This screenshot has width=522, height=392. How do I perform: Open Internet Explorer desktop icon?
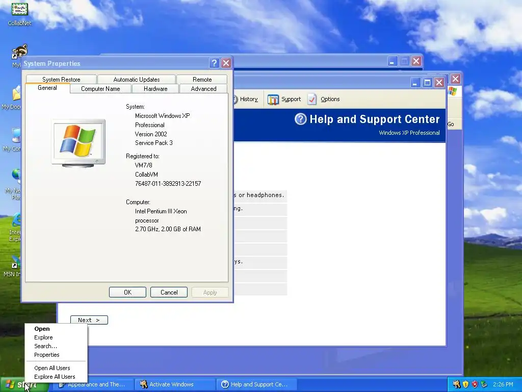(x=16, y=220)
